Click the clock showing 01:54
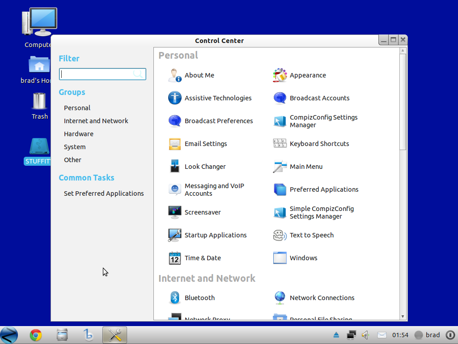Image resolution: width=458 pixels, height=344 pixels. [x=400, y=335]
